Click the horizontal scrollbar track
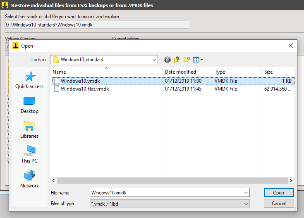 172,181
